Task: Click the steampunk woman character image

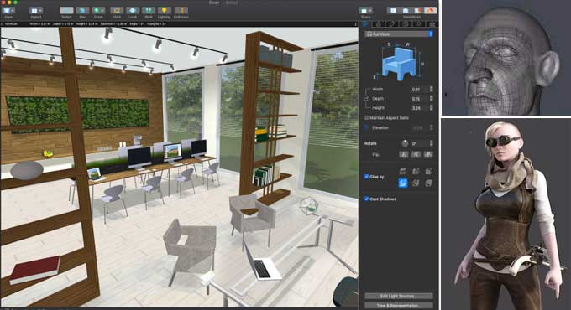Action: [506, 214]
